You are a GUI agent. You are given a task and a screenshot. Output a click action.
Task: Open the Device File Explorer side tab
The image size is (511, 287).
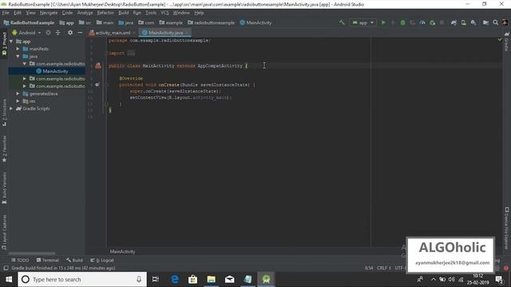coord(507,228)
